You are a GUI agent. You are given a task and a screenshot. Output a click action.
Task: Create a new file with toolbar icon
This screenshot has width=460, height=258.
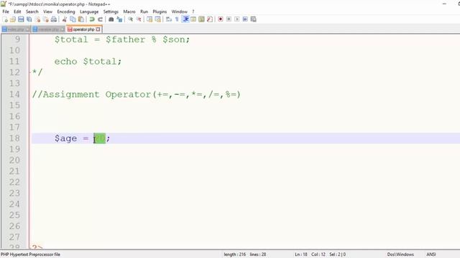pos(5,19)
